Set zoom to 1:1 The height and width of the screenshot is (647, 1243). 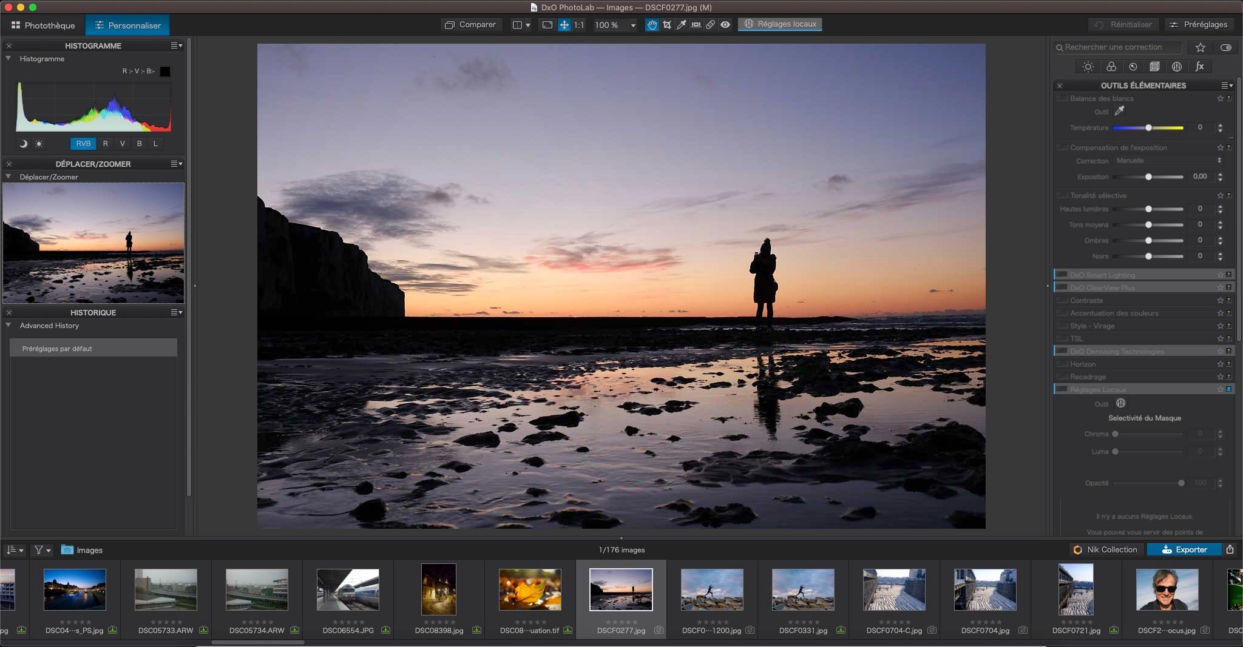pyautogui.click(x=579, y=25)
